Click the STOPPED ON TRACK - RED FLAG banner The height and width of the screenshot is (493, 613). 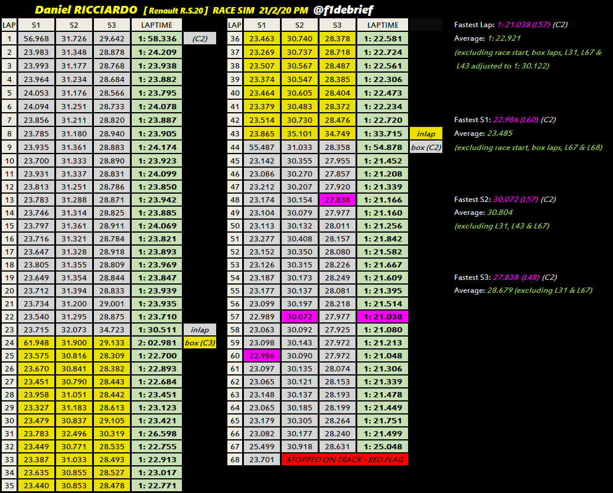[x=345, y=459]
